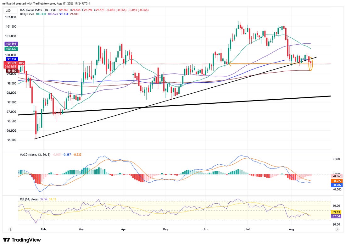Click the high value H99.668 in the header
The height and width of the screenshot is (247, 346).
[x=75, y=10]
